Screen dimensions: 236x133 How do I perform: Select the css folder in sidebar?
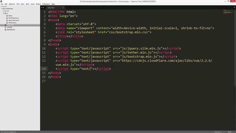(8, 11)
